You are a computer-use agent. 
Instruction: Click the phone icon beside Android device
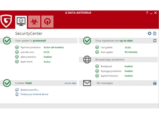pos(17,94)
